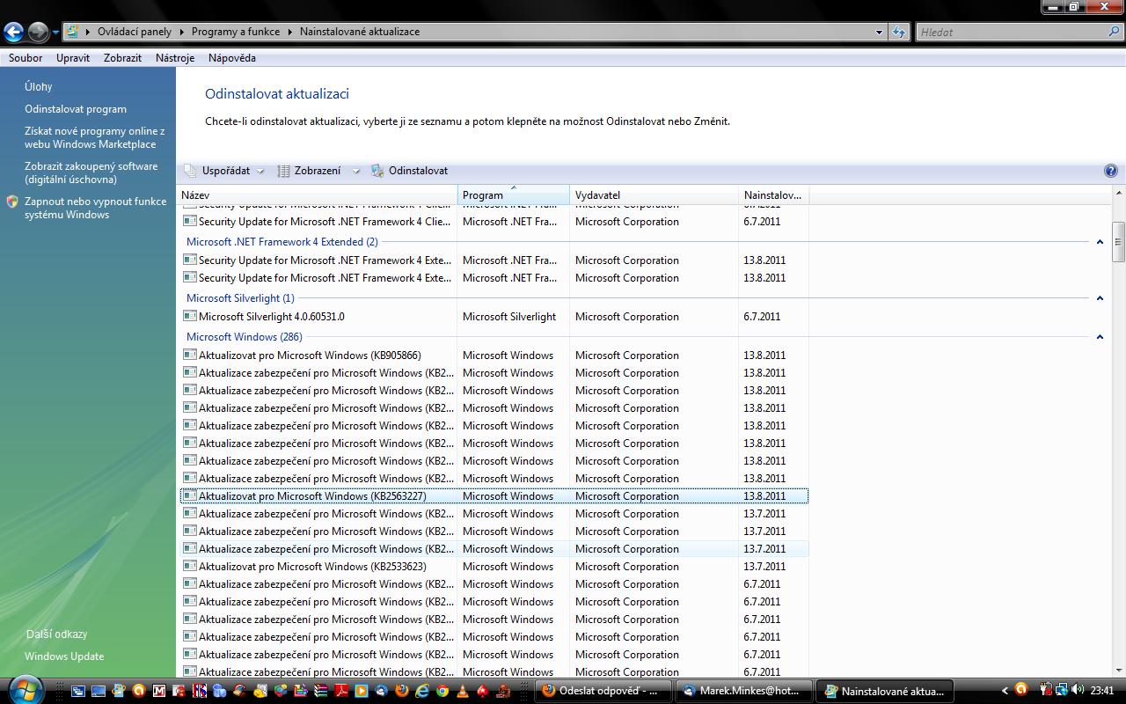Click the refresh icon beside address bar
Screen dimensions: 1126x704
tap(898, 33)
